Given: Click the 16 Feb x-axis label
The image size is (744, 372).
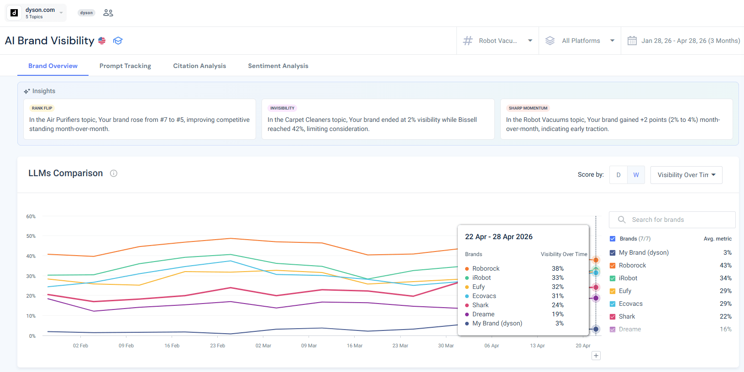Looking at the screenshot, I should [172, 346].
